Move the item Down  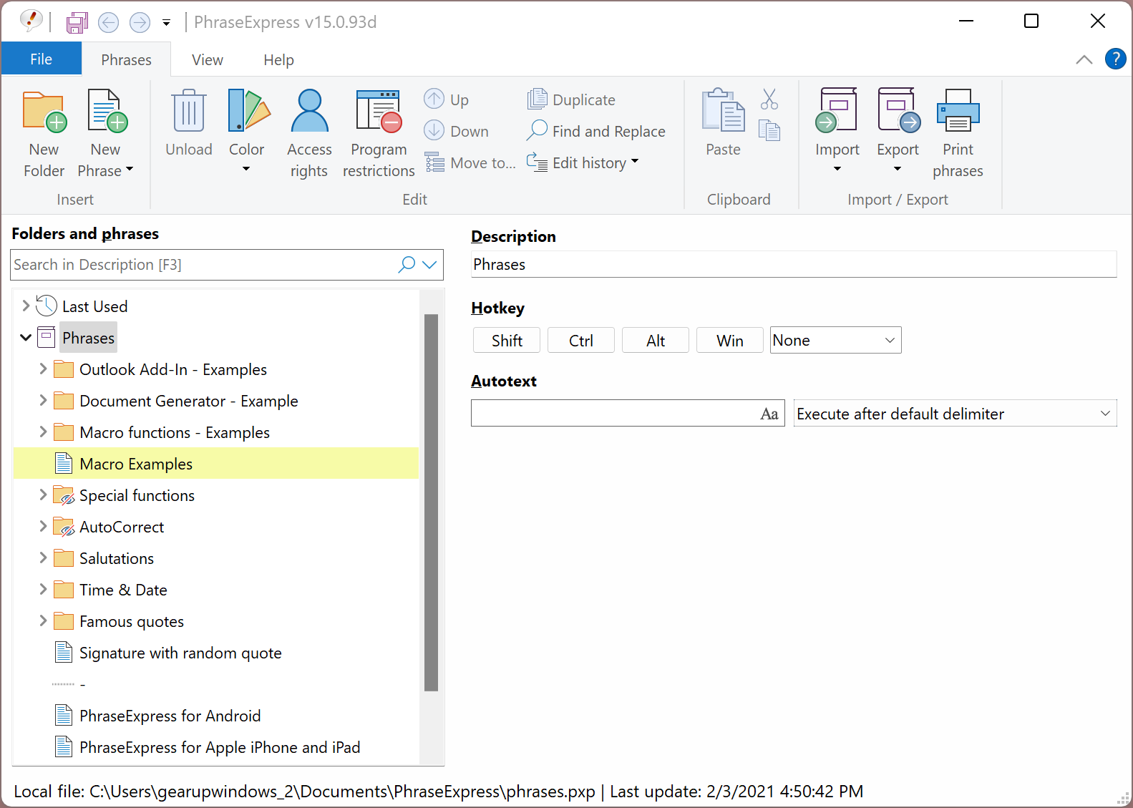457,131
